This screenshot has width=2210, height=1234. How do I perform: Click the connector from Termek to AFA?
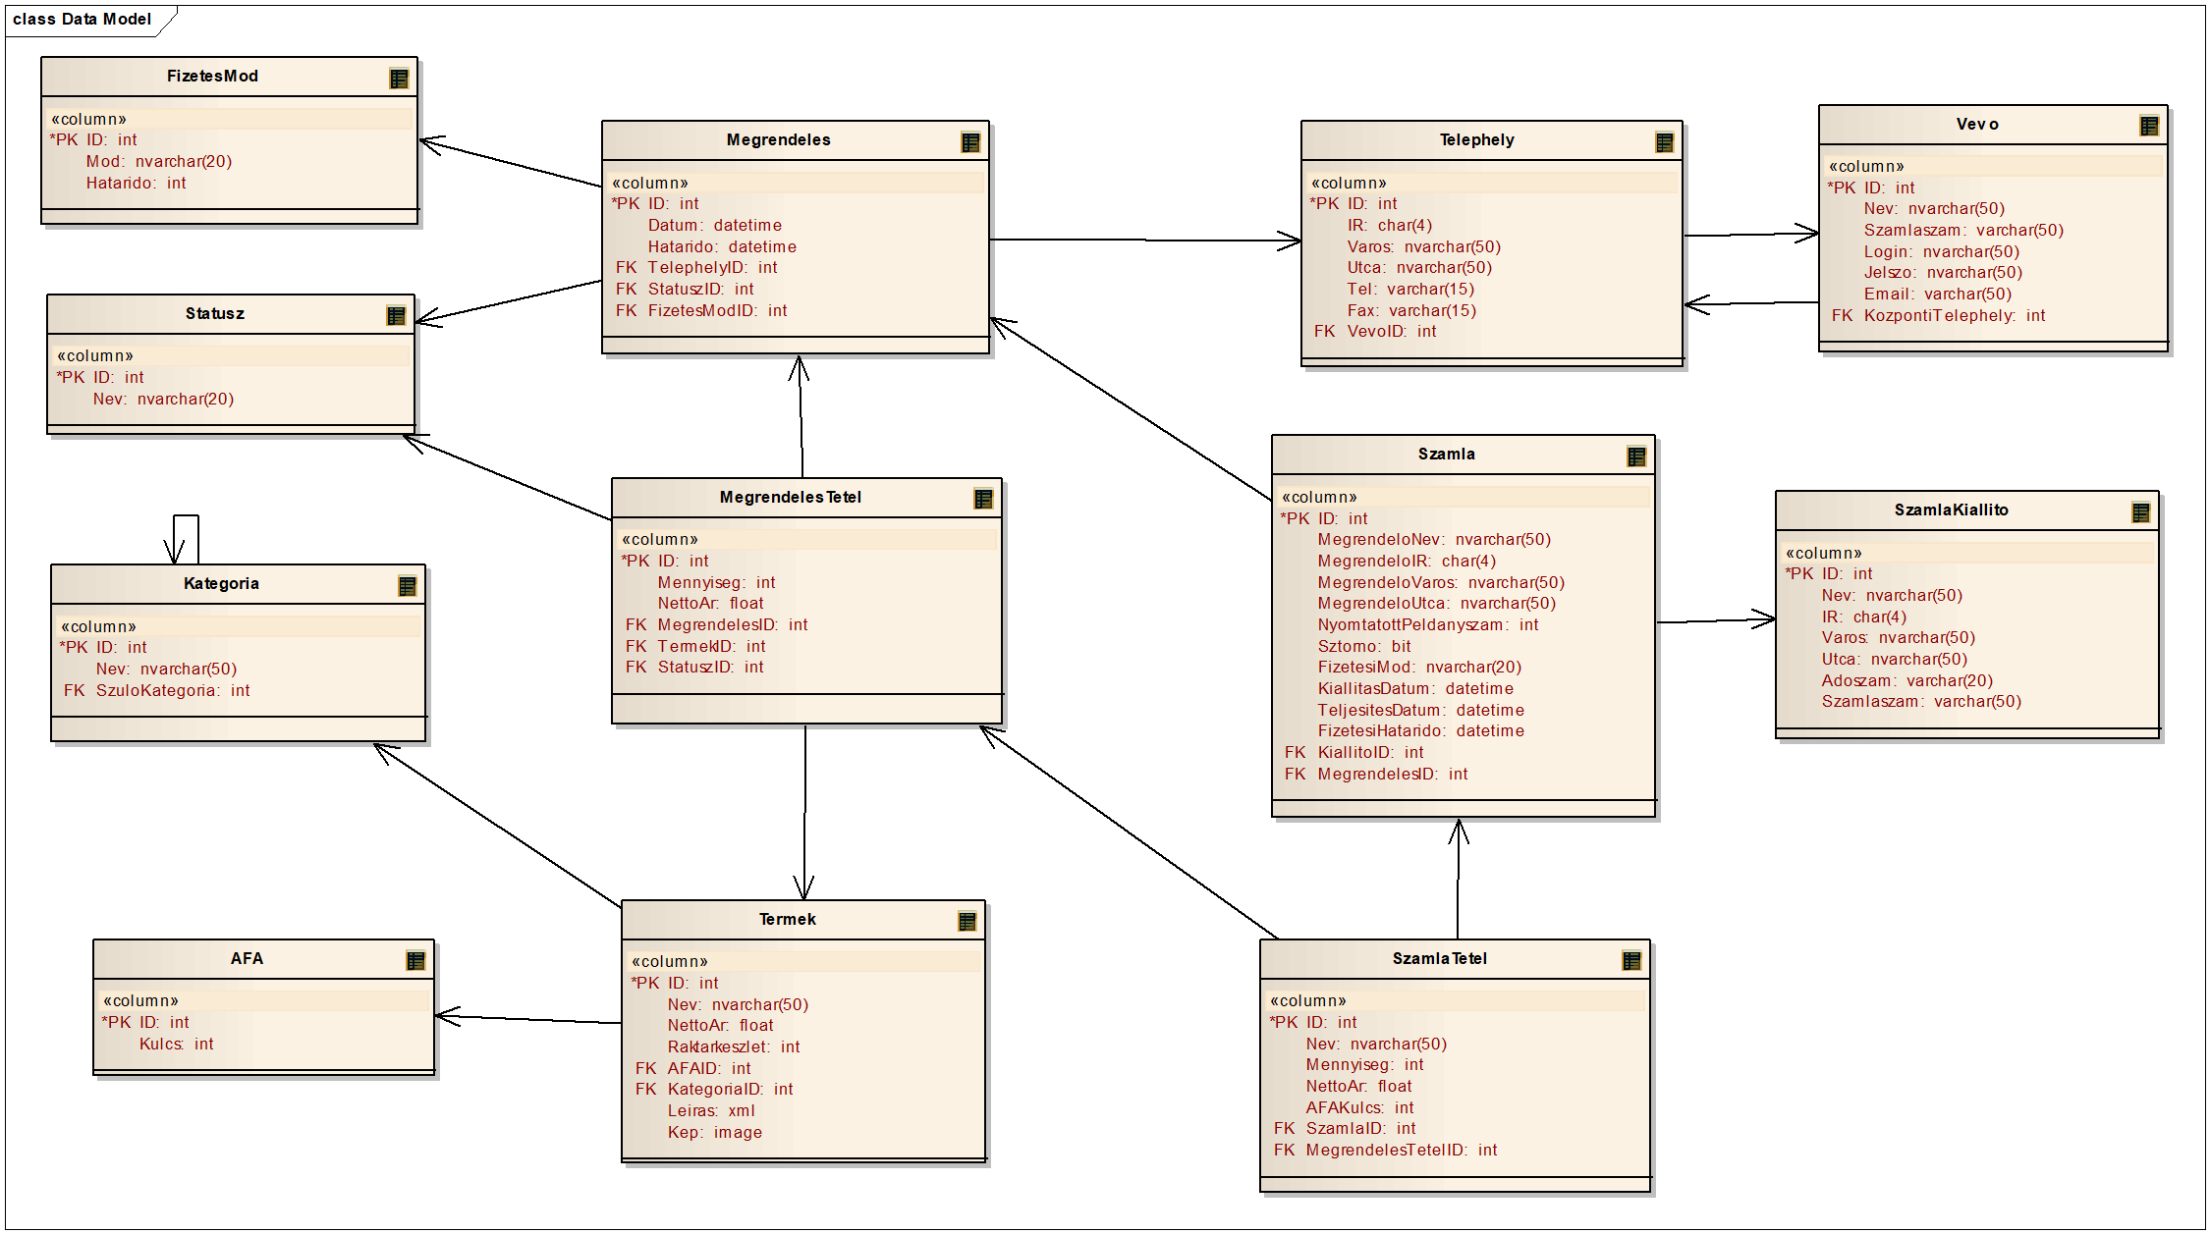(528, 1019)
